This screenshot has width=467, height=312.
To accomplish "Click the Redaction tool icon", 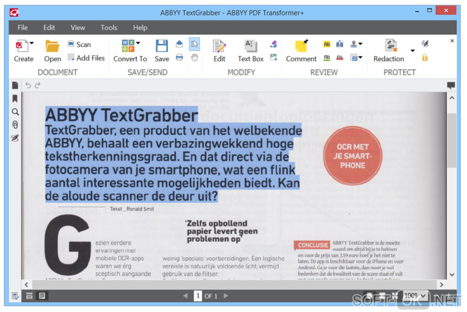I will click(391, 46).
